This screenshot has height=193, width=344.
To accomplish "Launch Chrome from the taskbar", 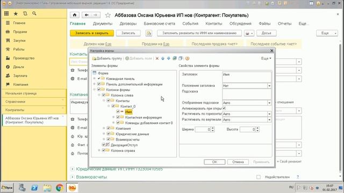I will [60, 188].
